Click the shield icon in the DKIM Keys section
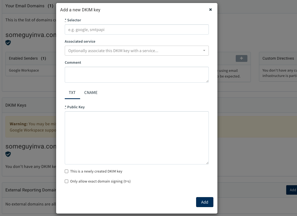Viewport: 297px width, 216px height. point(8,154)
